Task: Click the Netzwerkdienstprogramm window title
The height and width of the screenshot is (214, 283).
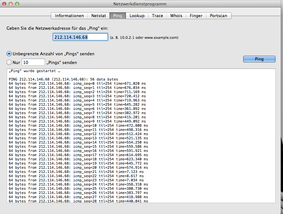Action: click(x=140, y=4)
